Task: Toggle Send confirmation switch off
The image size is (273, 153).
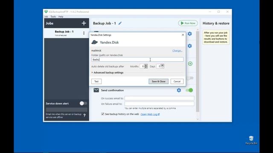Action: tap(189, 90)
